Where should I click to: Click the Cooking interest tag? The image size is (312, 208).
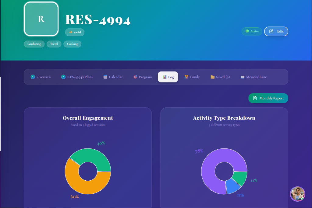[x=73, y=44]
